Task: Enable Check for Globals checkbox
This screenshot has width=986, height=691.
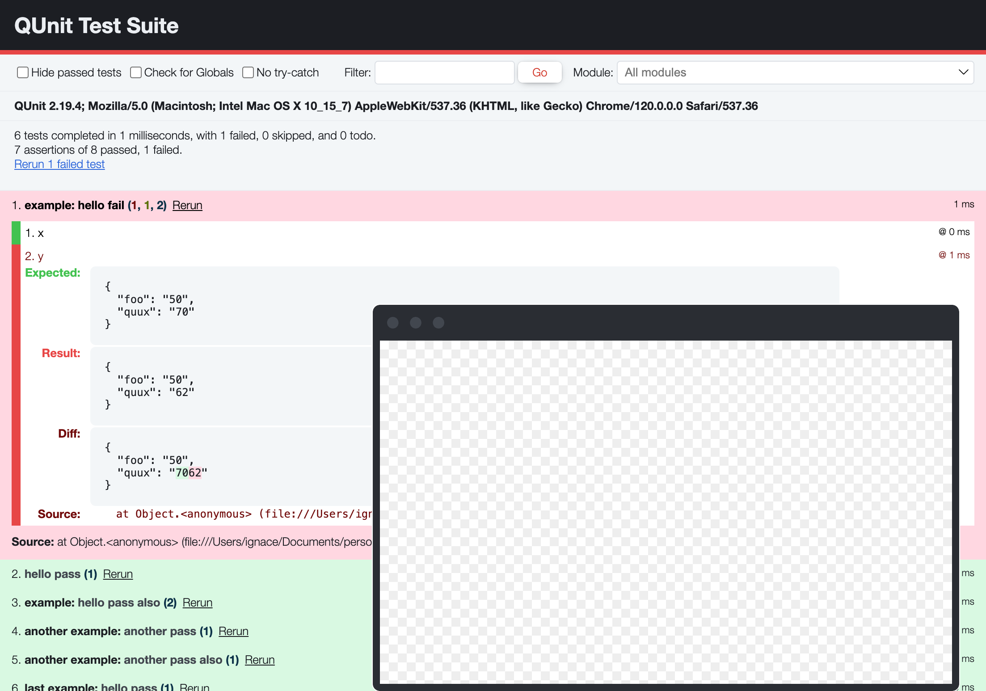Action: pos(136,72)
